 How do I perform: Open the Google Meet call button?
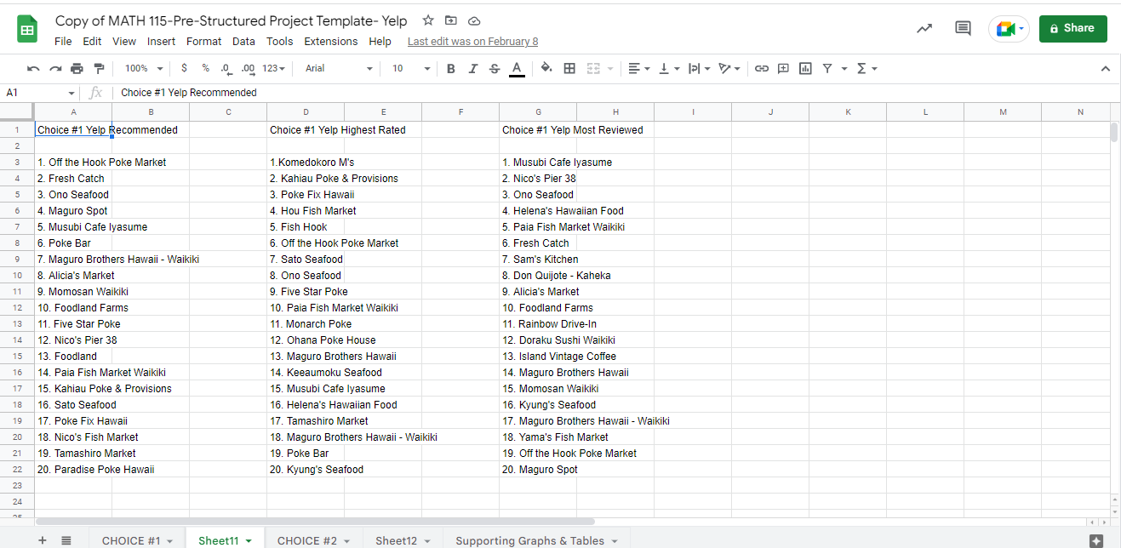(x=1009, y=28)
